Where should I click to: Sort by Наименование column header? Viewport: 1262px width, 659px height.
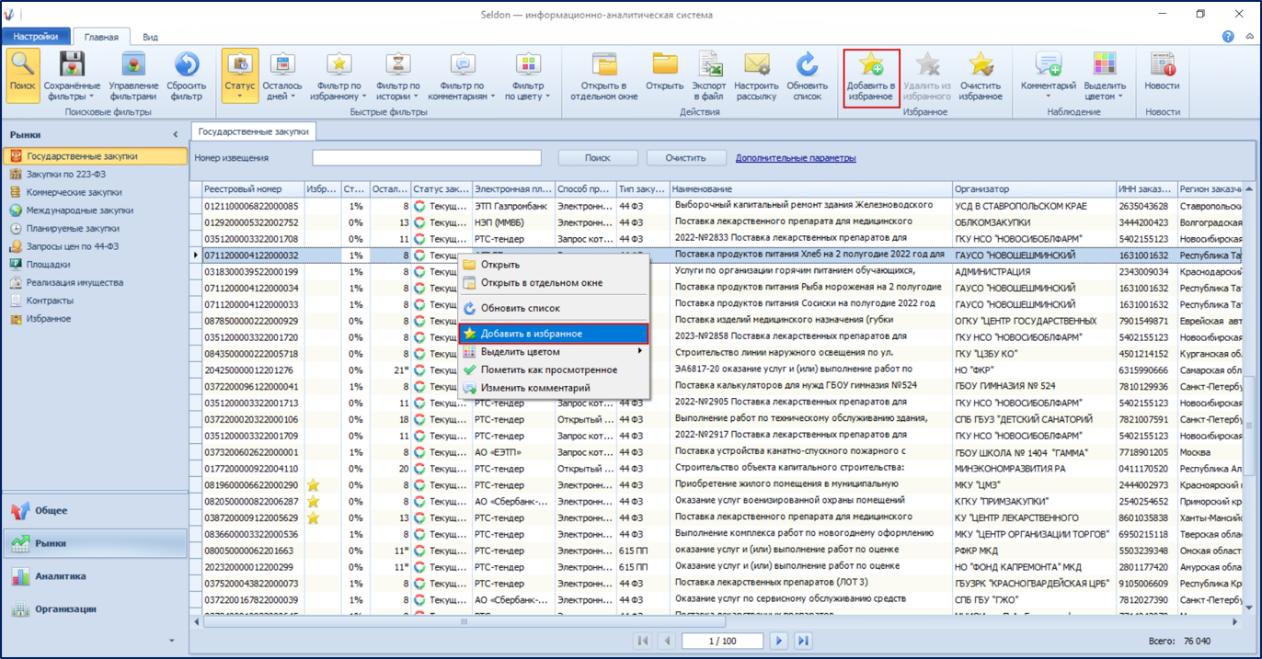pyautogui.click(x=810, y=188)
